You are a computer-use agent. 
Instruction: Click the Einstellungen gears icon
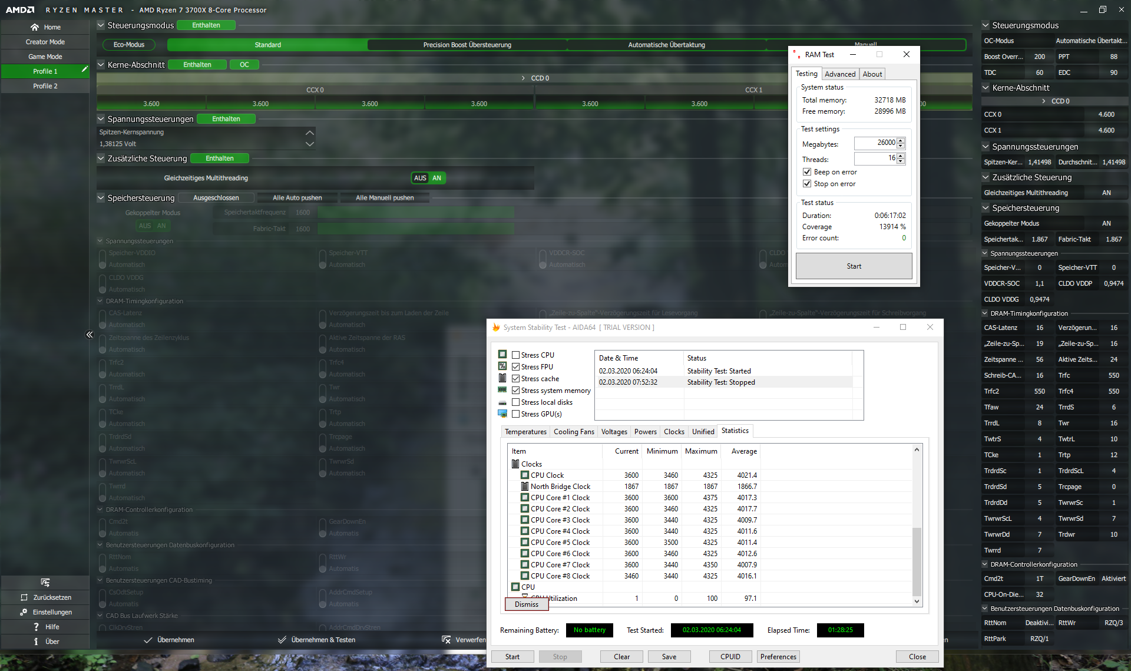pos(24,612)
